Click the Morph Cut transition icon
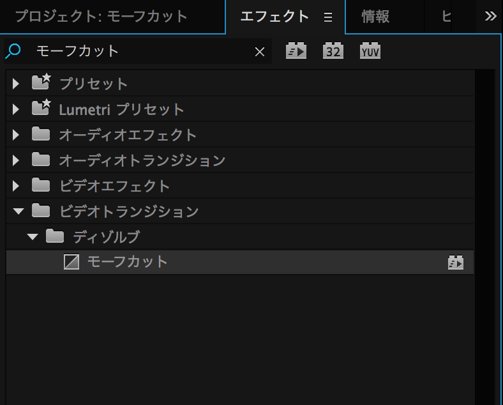This screenshot has height=405, width=503. point(71,262)
